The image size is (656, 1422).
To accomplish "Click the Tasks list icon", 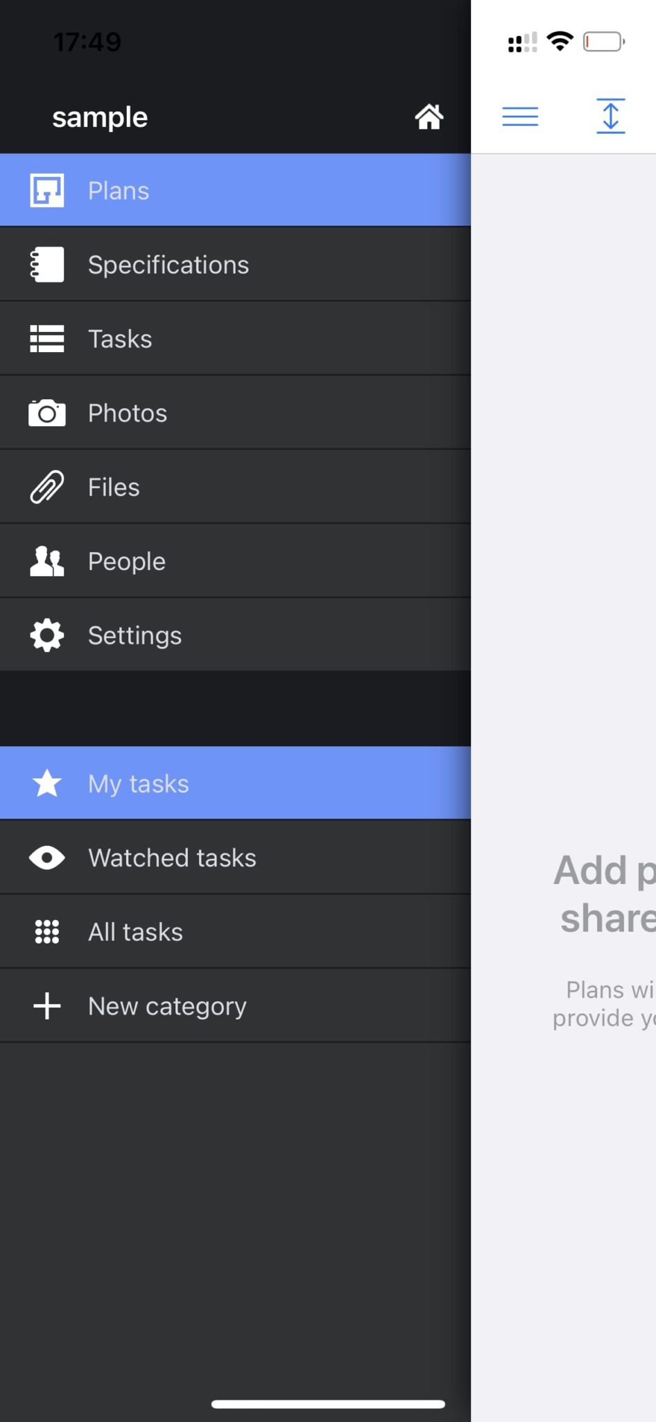I will point(47,339).
